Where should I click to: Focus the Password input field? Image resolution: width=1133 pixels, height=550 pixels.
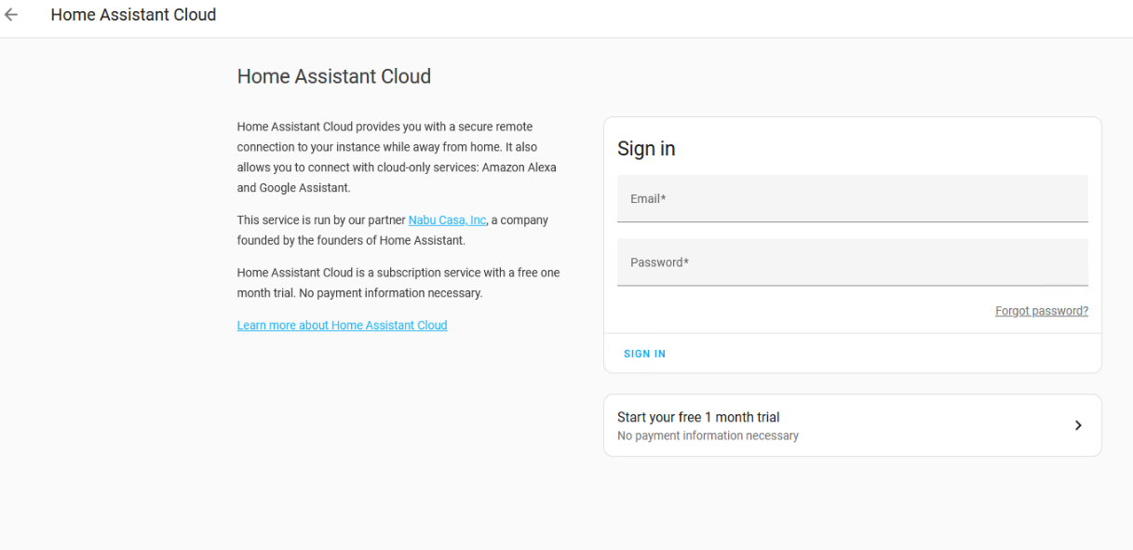[852, 262]
